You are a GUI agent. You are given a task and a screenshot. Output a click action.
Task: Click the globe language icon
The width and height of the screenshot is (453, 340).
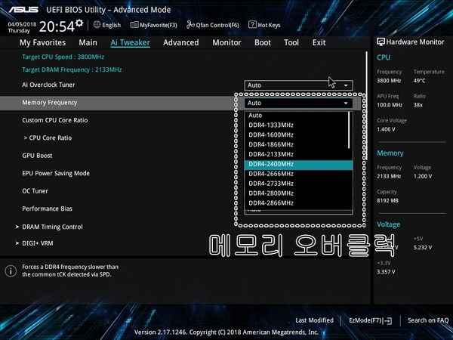pyautogui.click(x=97, y=25)
